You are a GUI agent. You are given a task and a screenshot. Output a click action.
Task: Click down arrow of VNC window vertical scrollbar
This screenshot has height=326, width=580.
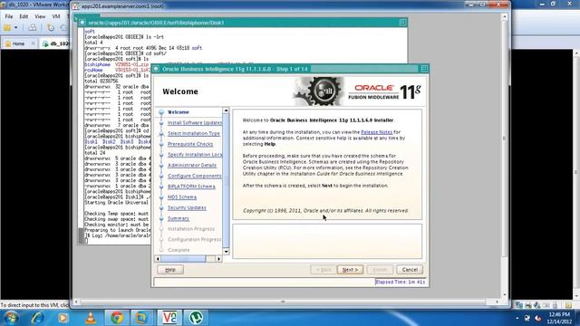(504, 294)
